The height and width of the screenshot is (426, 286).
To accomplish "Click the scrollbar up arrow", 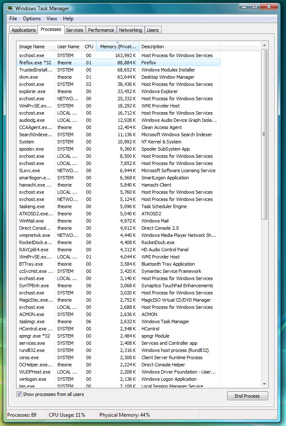I will coord(264,45).
